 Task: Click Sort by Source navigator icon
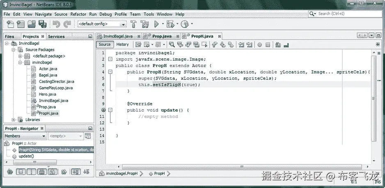(x=86, y=172)
